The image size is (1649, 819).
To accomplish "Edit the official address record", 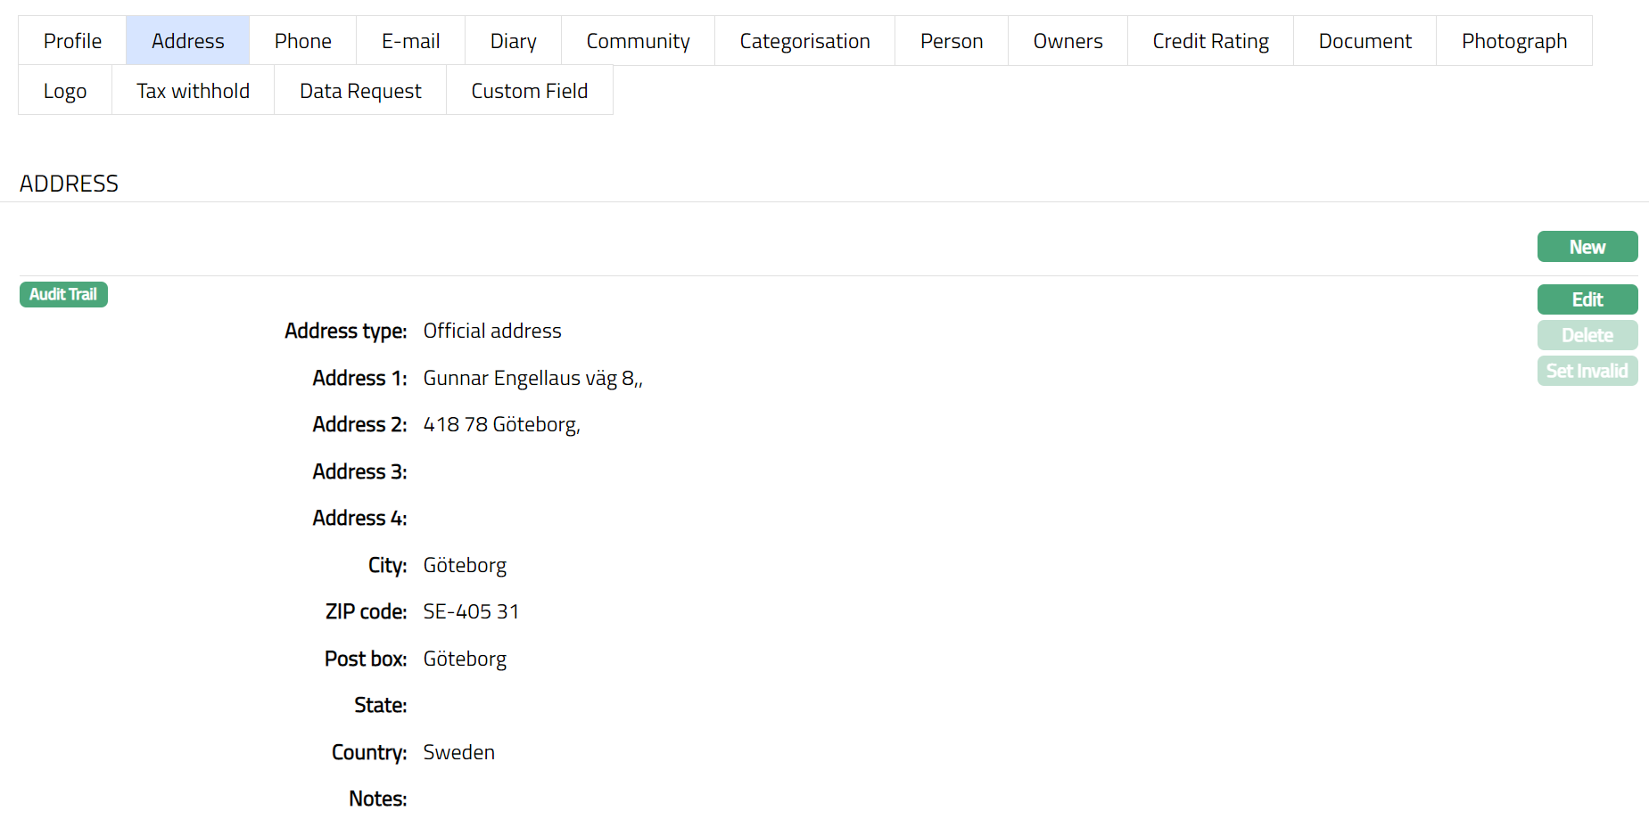I will 1587,299.
